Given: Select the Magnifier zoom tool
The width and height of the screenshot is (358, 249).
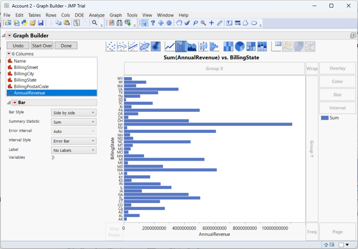Looking at the screenshot, I should click(203, 23).
